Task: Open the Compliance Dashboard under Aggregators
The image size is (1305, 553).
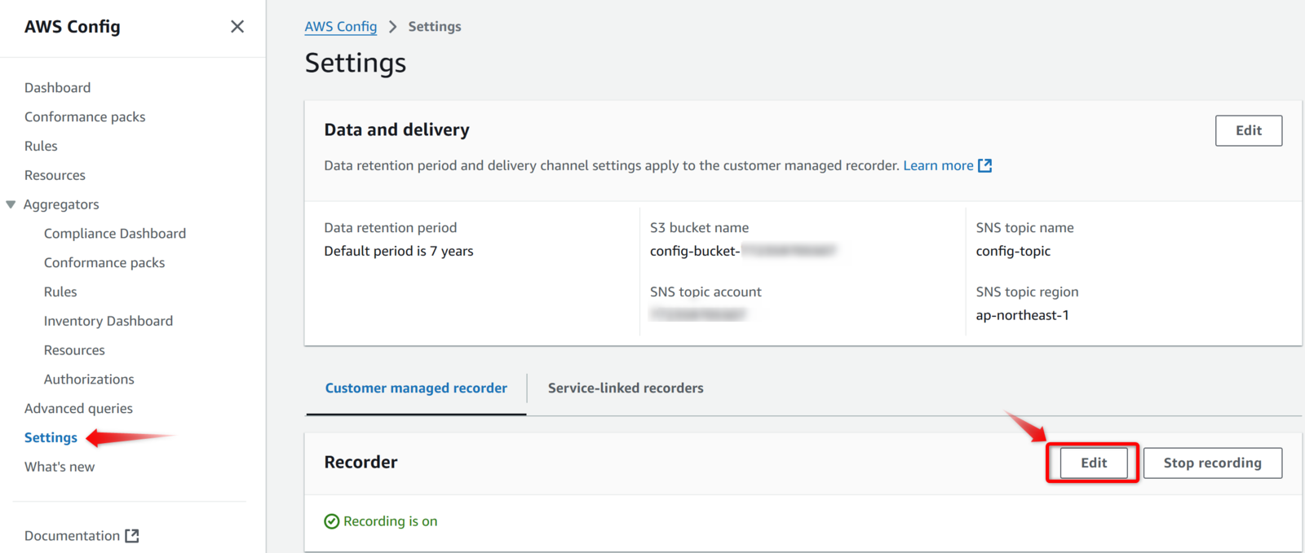Action: pyautogui.click(x=115, y=233)
